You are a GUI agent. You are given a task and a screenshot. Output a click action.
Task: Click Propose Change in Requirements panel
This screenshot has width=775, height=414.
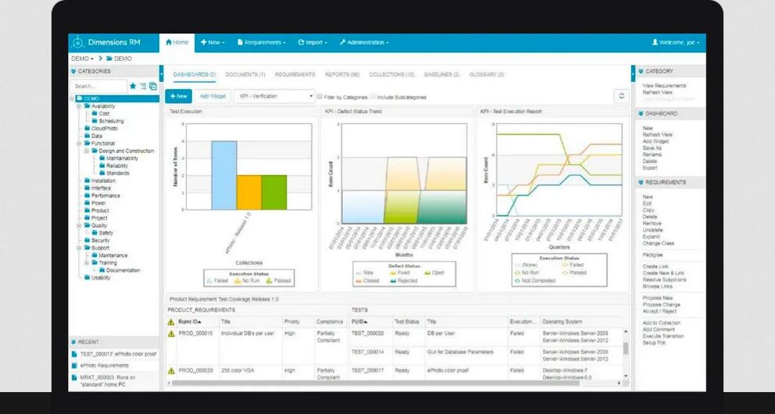[661, 305]
